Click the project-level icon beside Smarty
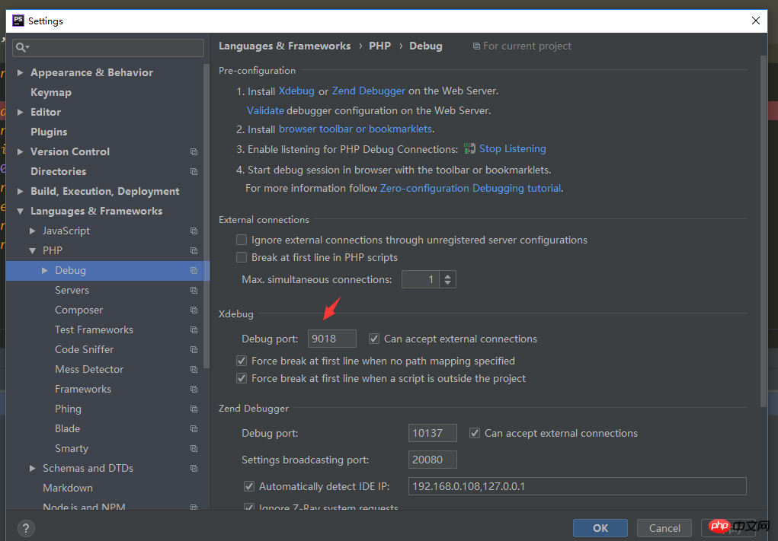 [x=194, y=449]
